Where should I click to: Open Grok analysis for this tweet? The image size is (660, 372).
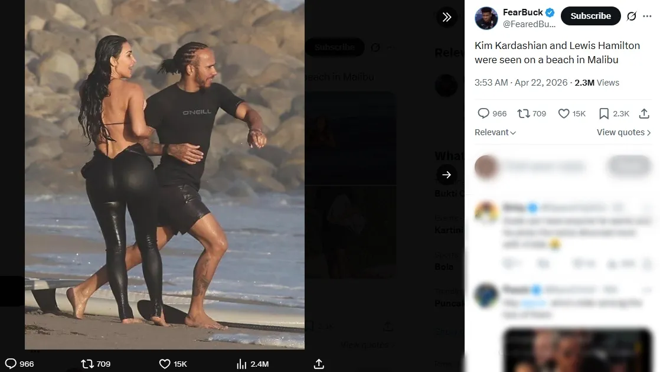[630, 16]
